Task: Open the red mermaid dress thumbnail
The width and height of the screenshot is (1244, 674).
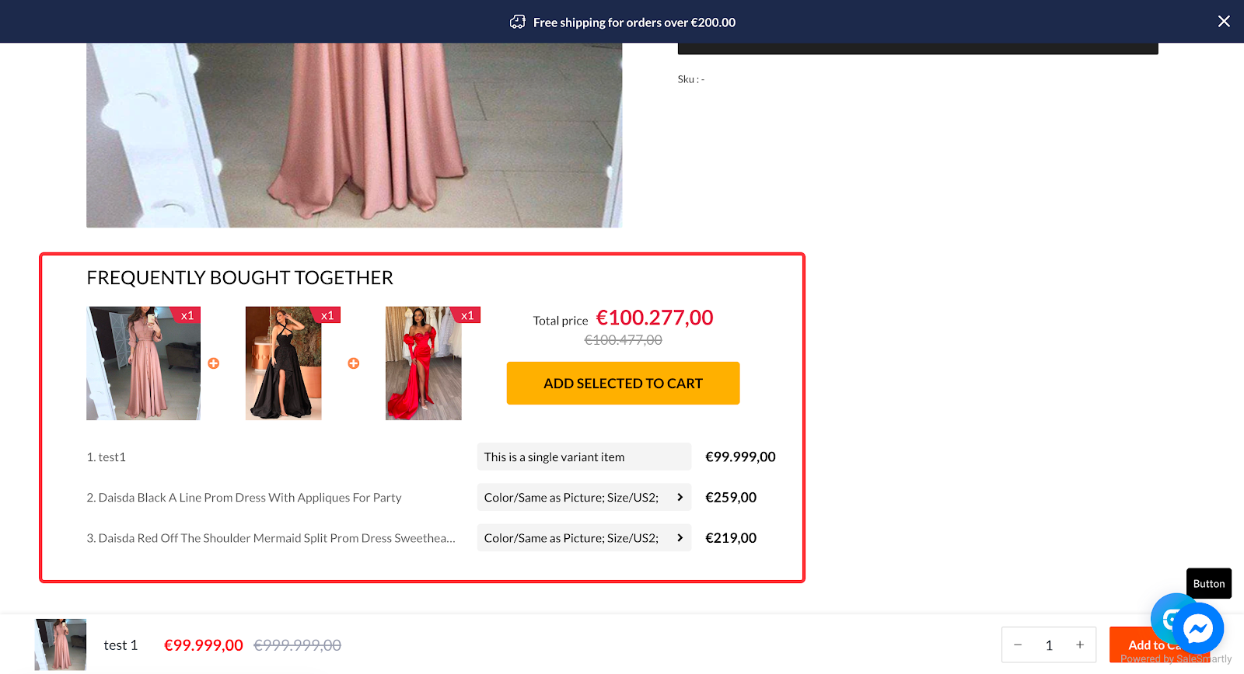Action: click(423, 363)
